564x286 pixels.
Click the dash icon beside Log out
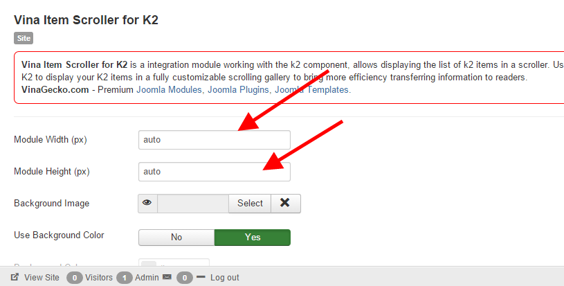[201, 277]
